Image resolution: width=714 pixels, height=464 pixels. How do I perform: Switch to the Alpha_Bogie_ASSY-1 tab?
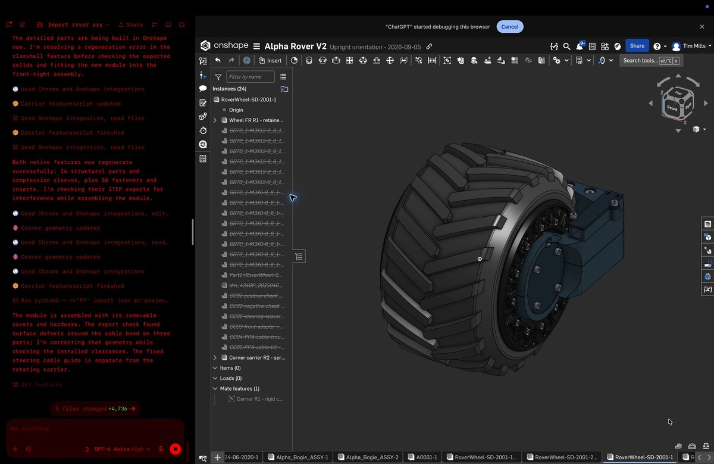point(298,457)
